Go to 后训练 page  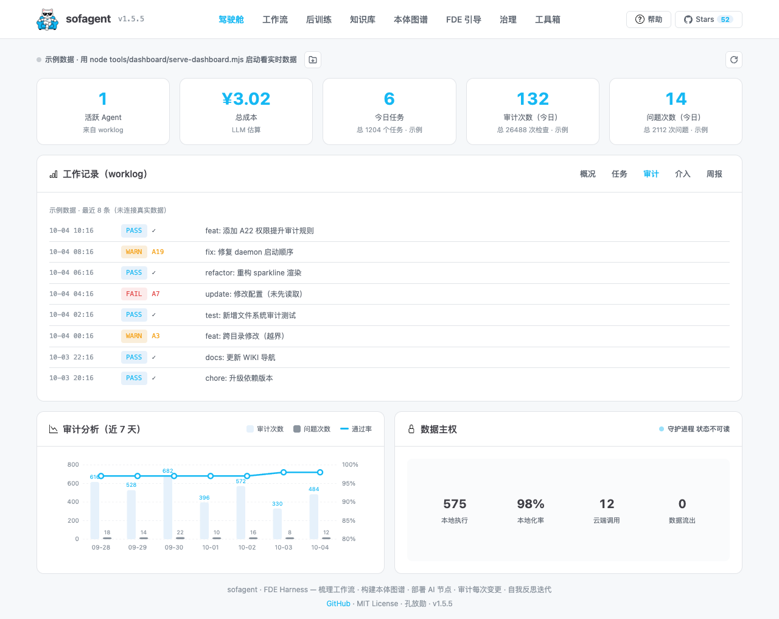[x=319, y=19]
